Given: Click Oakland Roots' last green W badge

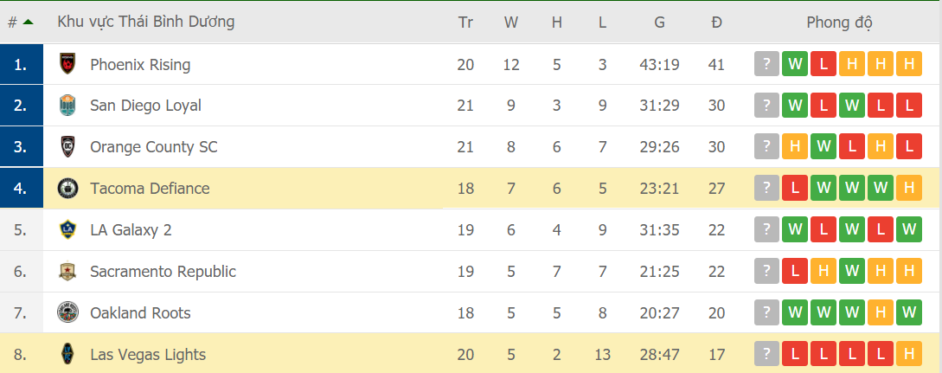Looking at the screenshot, I should (908, 313).
